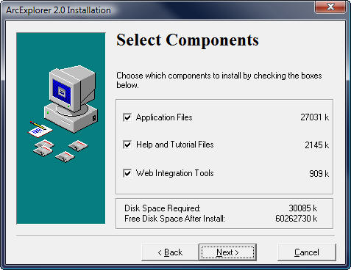The width and height of the screenshot is (351, 270).
Task: Click the Application Files label
Action: click(164, 117)
